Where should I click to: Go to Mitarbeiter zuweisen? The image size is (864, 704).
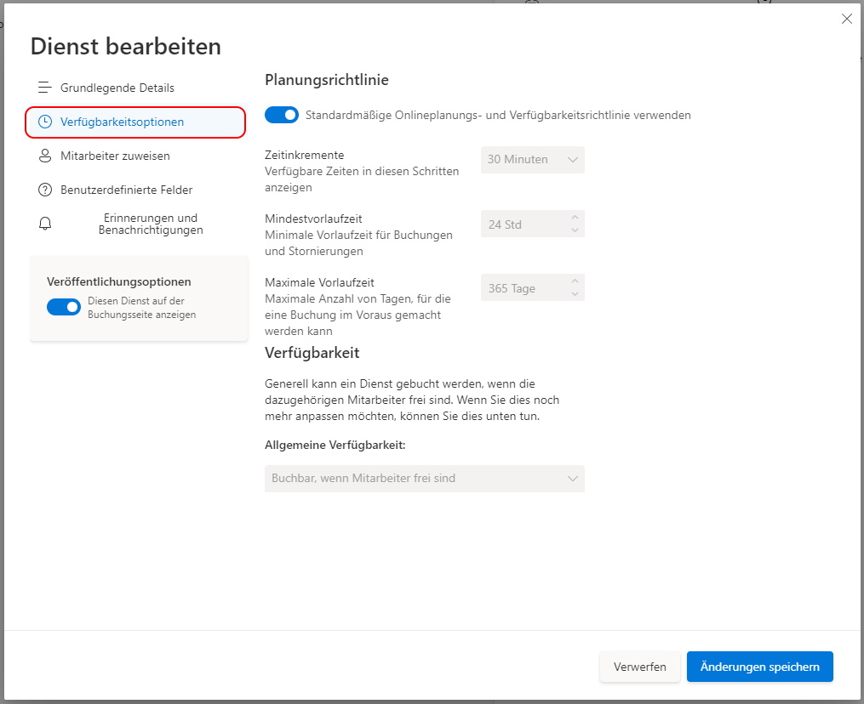137,156
